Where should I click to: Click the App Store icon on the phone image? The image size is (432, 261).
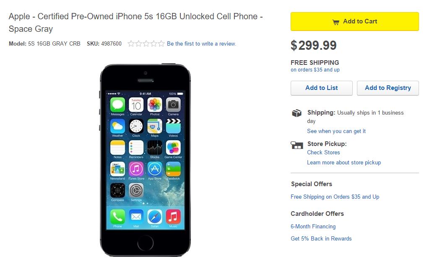coord(155,169)
